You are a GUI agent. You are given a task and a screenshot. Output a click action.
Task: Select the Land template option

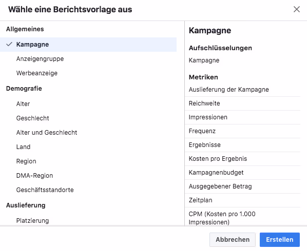coord(88,147)
